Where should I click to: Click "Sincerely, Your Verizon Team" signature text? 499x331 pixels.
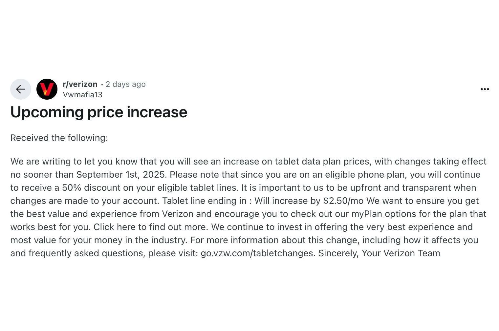click(379, 253)
